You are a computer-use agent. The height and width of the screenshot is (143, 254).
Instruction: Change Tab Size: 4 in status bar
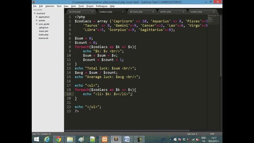(192, 134)
